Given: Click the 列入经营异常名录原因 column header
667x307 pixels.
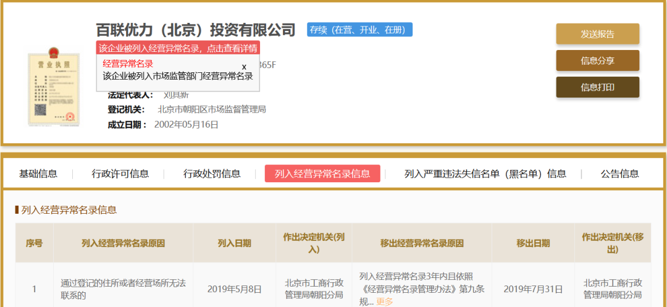Looking at the screenshot, I should click(x=124, y=243).
